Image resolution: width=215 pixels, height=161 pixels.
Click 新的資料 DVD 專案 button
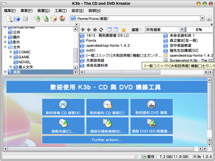[x=151, y=107]
